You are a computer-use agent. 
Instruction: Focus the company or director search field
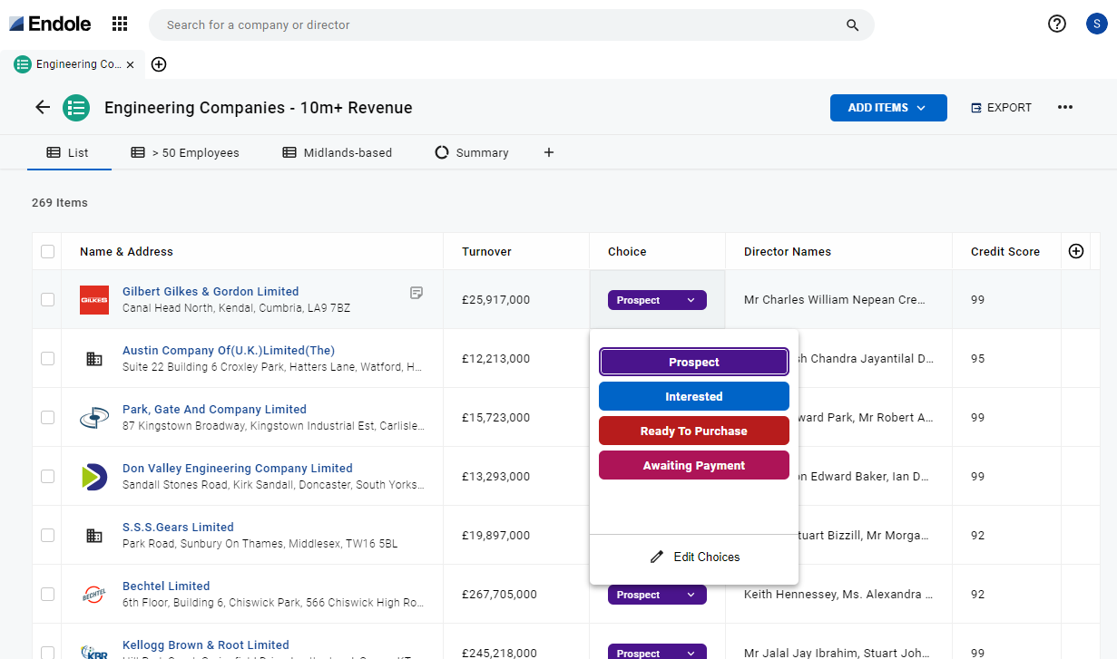pos(512,25)
